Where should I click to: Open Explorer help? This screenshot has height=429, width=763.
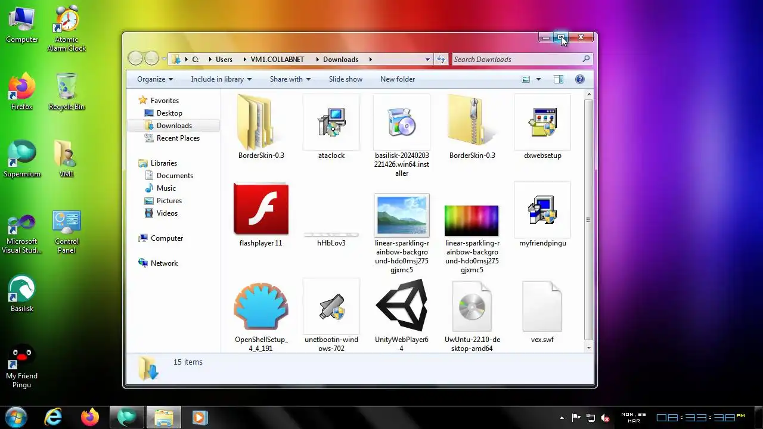pos(579,79)
